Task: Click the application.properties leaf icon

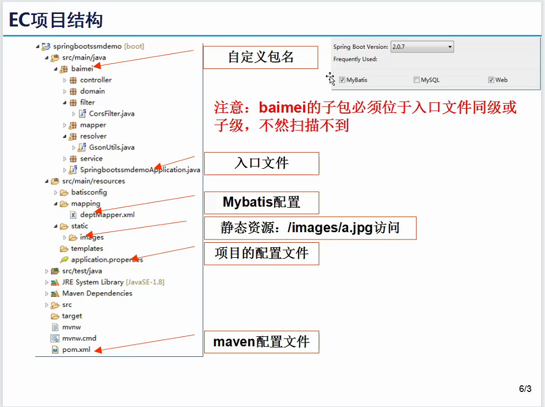Action: point(64,259)
